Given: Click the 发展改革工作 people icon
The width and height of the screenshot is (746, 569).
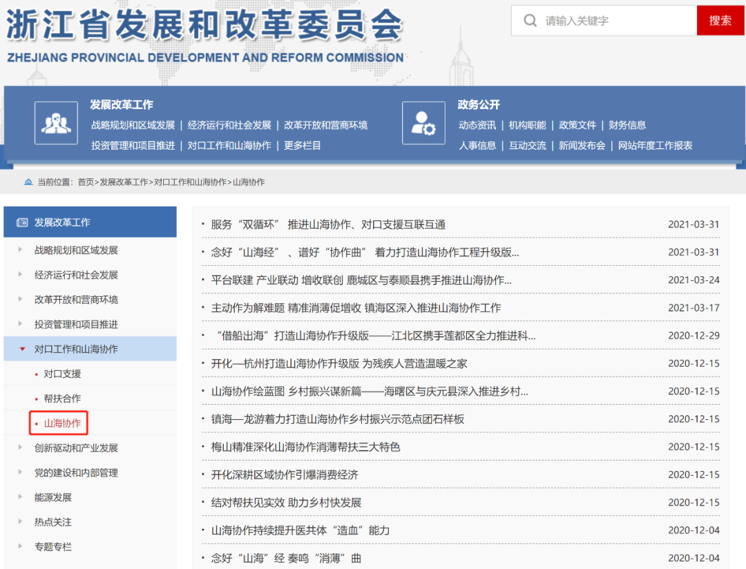Looking at the screenshot, I should click(x=56, y=123).
